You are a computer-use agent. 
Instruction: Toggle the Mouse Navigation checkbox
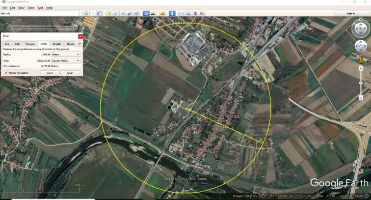point(6,73)
